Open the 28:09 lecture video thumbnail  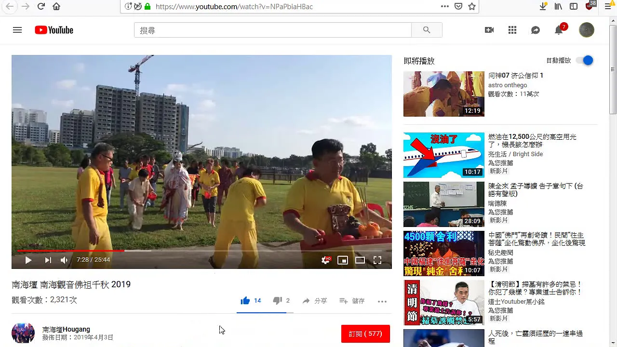[444, 204]
